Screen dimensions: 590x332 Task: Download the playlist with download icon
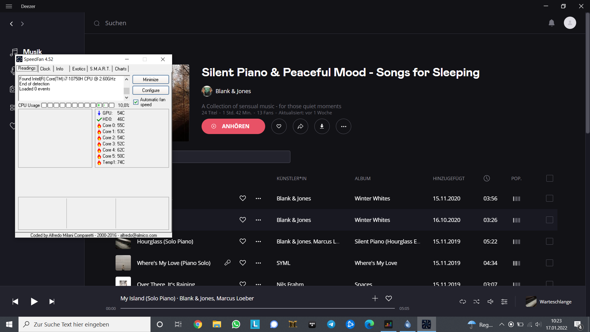point(322,126)
